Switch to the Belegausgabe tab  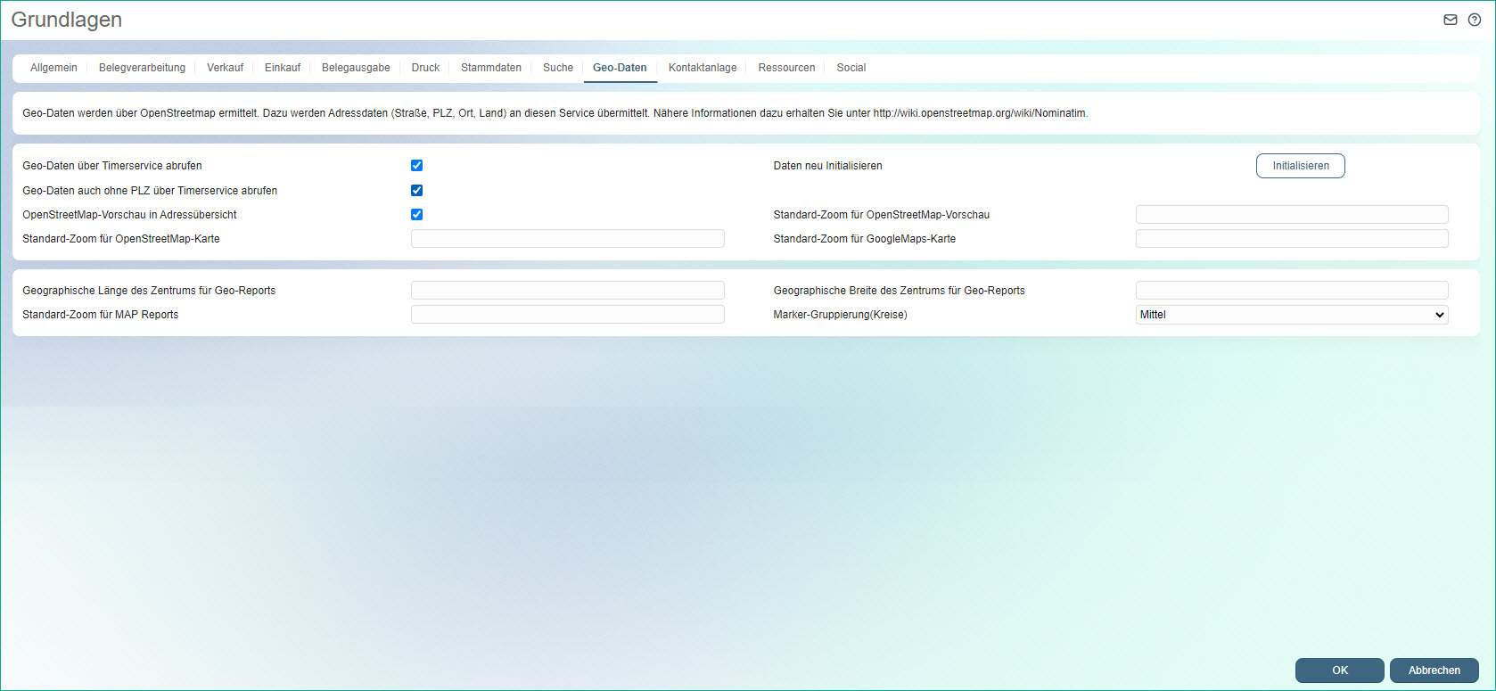356,68
